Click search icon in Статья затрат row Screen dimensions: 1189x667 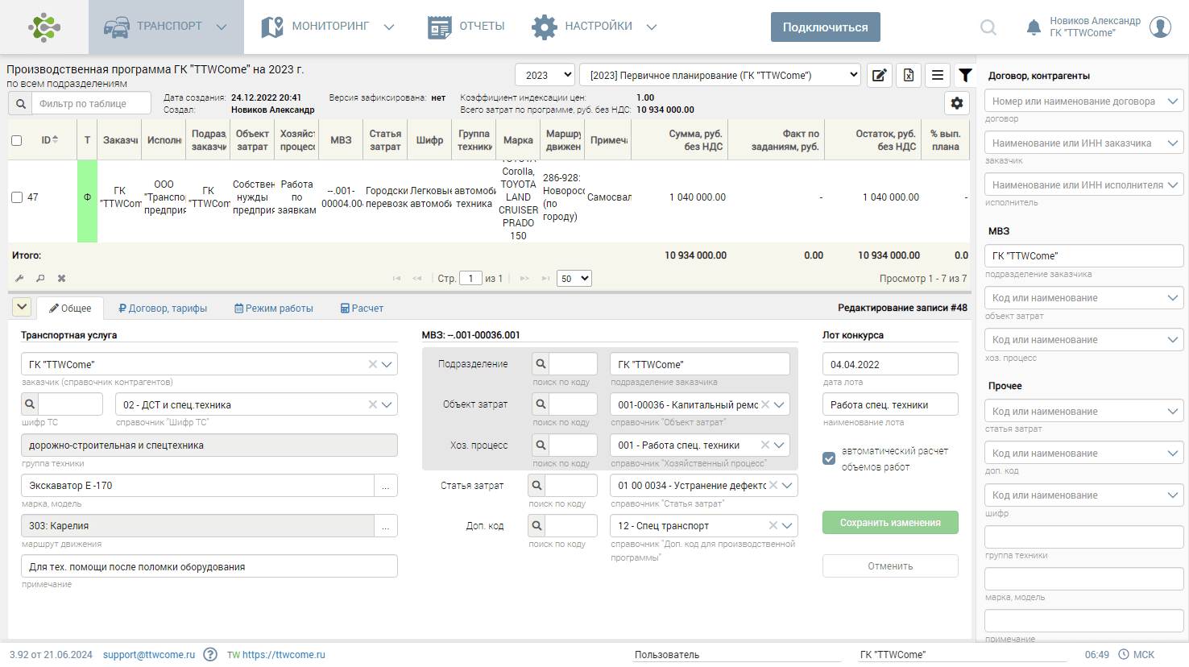tap(537, 485)
